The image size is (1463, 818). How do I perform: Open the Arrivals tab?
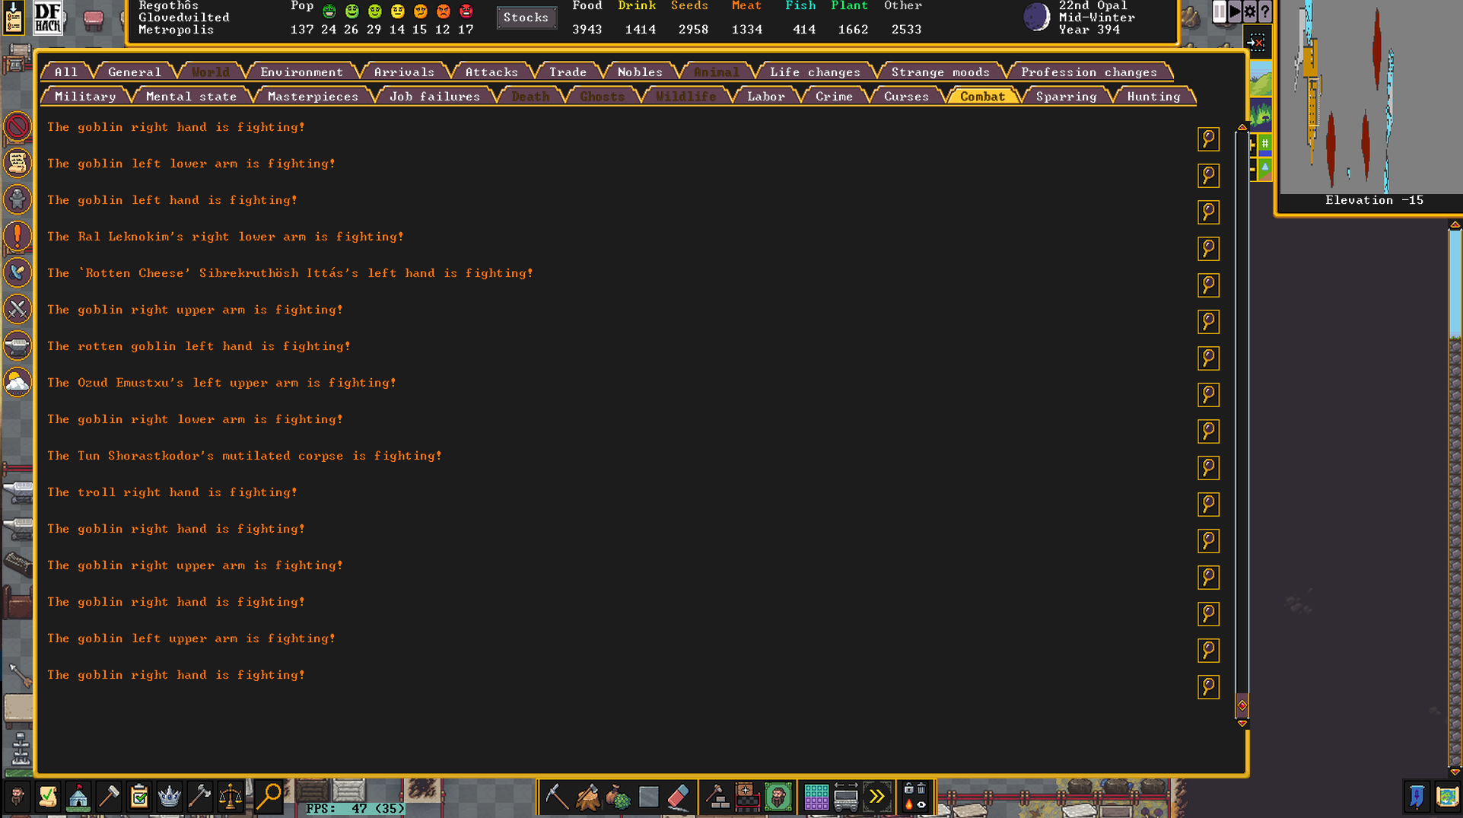[x=404, y=72]
